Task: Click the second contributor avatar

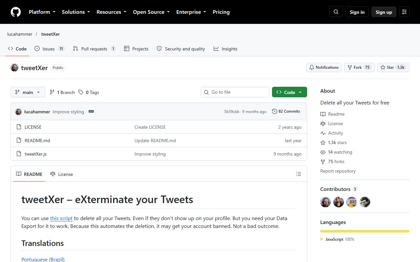Action: coord(339,202)
